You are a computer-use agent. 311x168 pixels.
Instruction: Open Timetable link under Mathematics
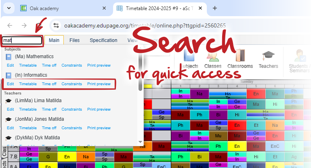[x=28, y=65]
